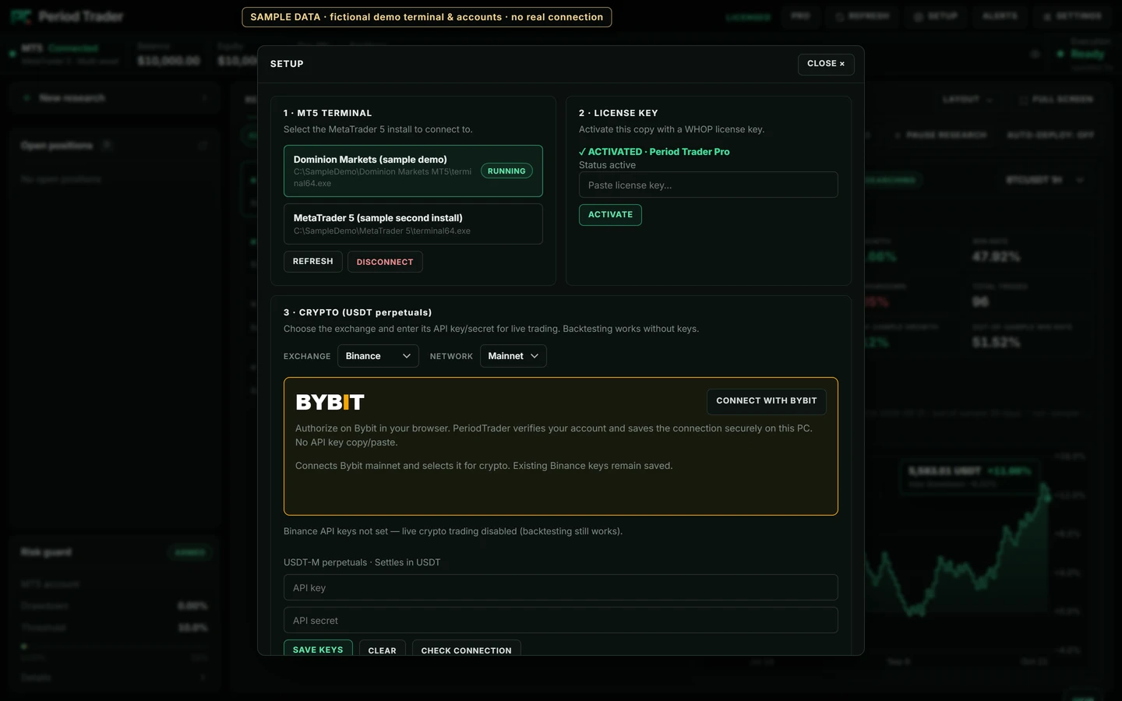This screenshot has height=701, width=1122.
Task: Click CONNECT WITH BYBIT
Action: (x=767, y=401)
